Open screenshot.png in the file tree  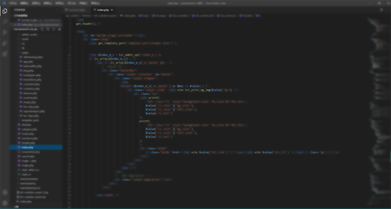pyautogui.click(x=30, y=152)
